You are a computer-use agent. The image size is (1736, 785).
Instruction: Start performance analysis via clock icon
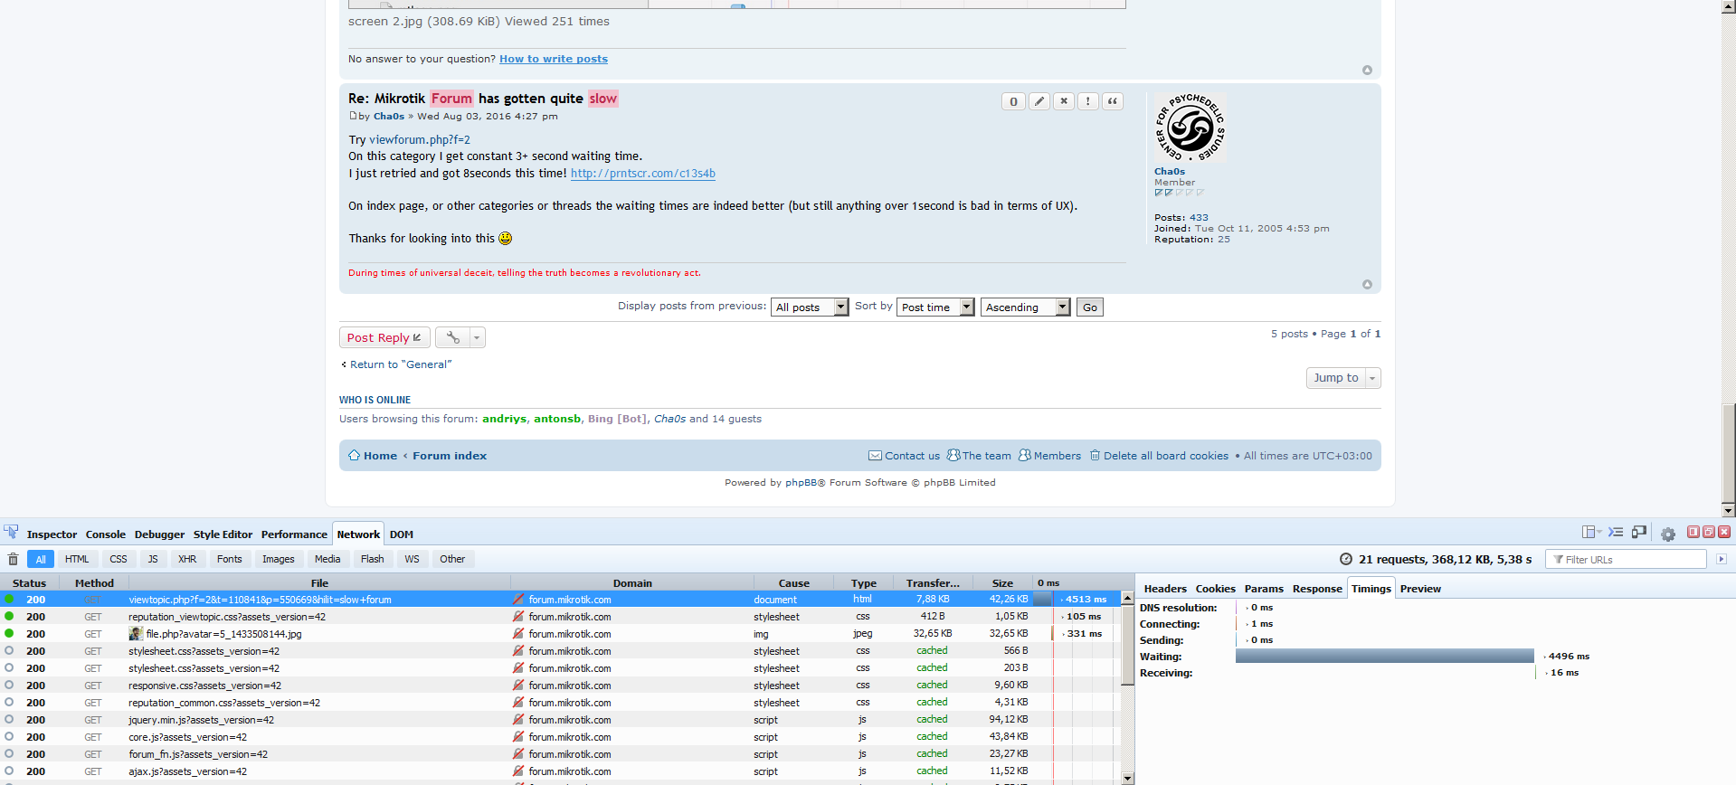tap(1345, 559)
